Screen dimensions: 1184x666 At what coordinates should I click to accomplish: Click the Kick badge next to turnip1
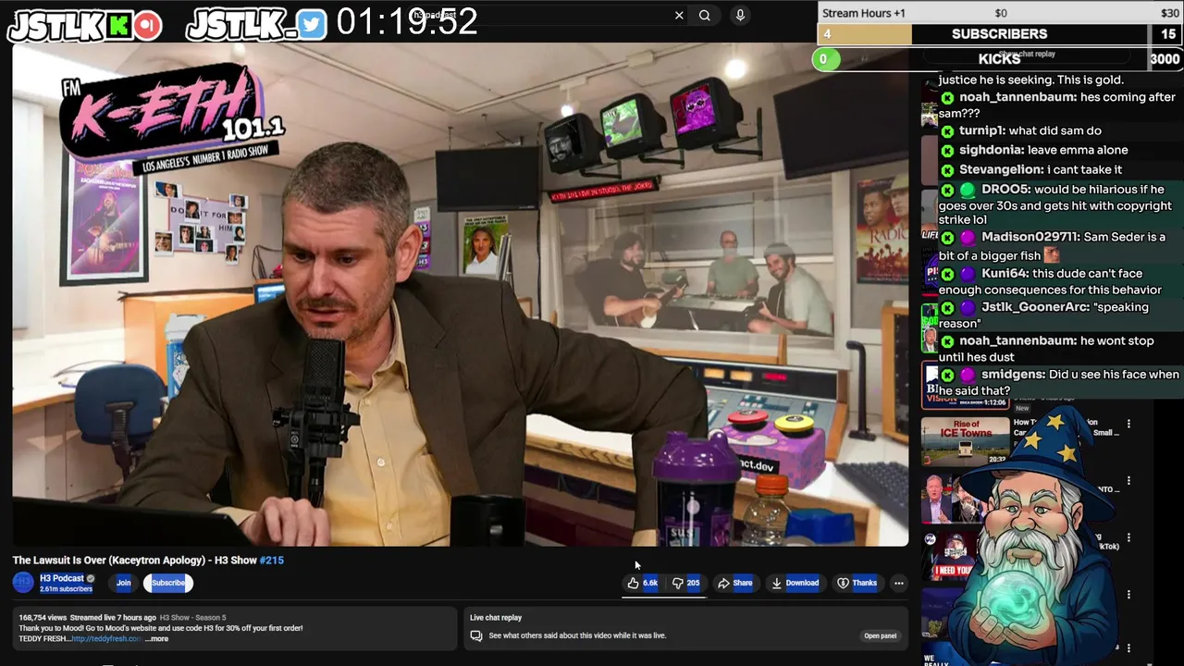(x=947, y=131)
